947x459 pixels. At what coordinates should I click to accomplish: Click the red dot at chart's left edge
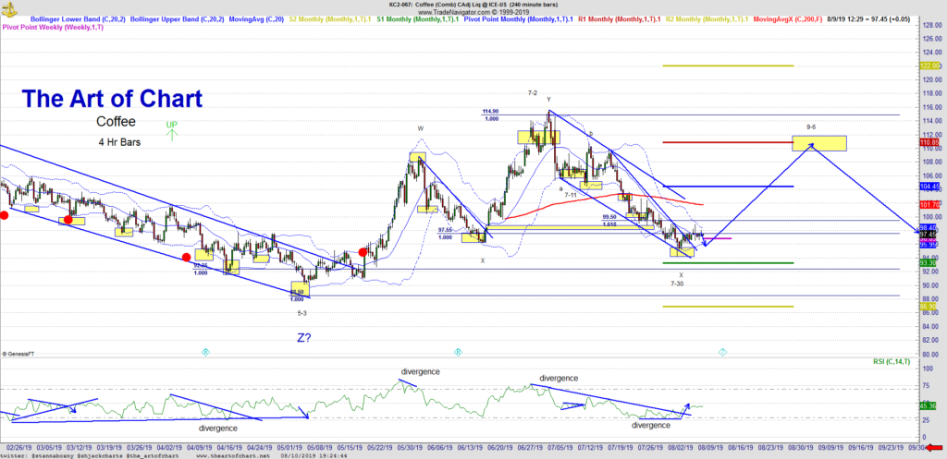(x=4, y=215)
